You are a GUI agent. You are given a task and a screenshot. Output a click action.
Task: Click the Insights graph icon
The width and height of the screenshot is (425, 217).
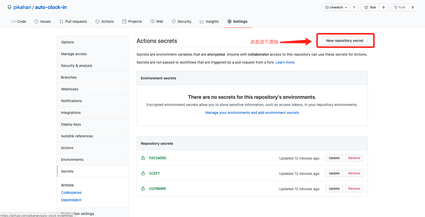[x=202, y=21]
